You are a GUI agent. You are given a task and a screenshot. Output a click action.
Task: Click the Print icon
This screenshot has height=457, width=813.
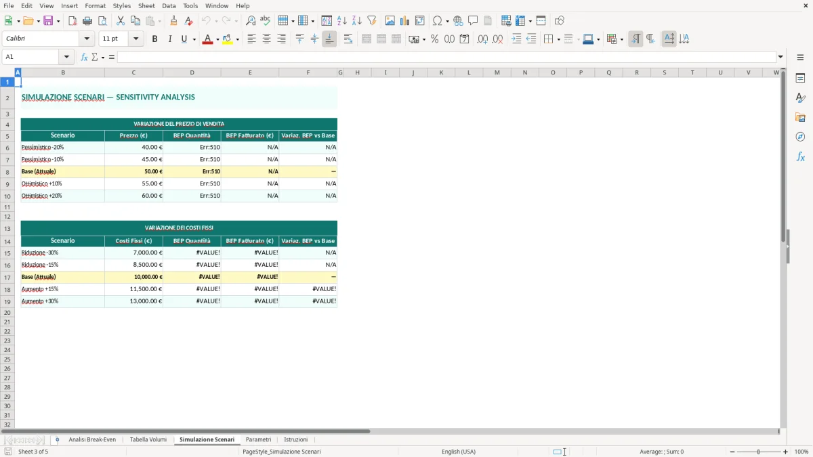(87, 21)
